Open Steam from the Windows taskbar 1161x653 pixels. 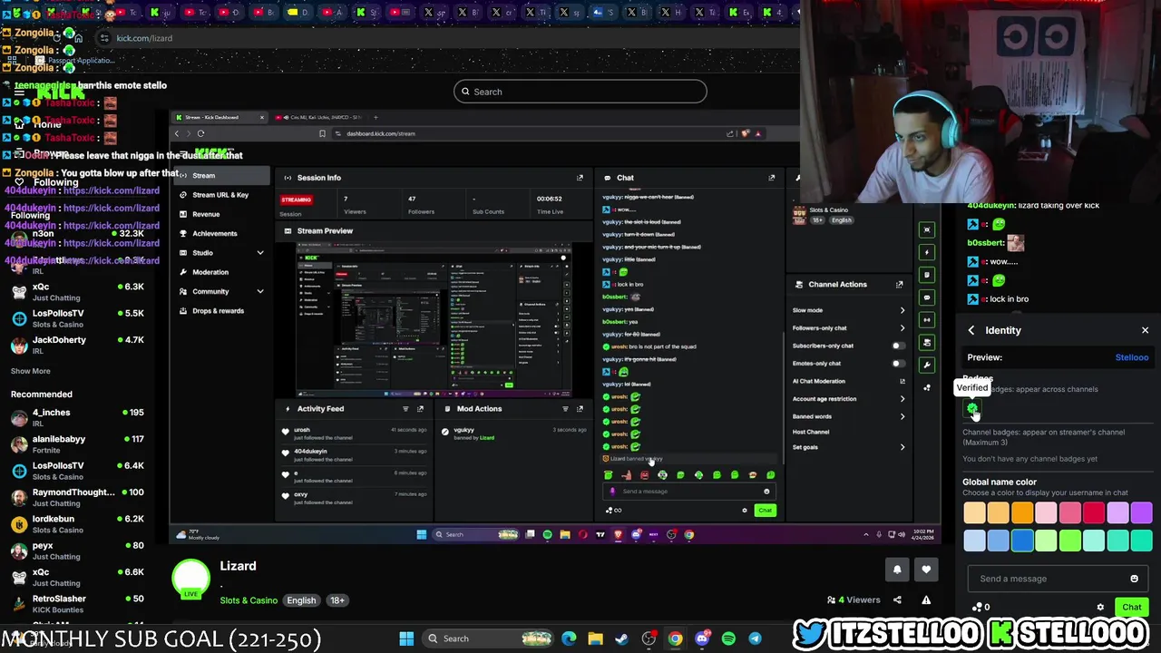pos(622,638)
